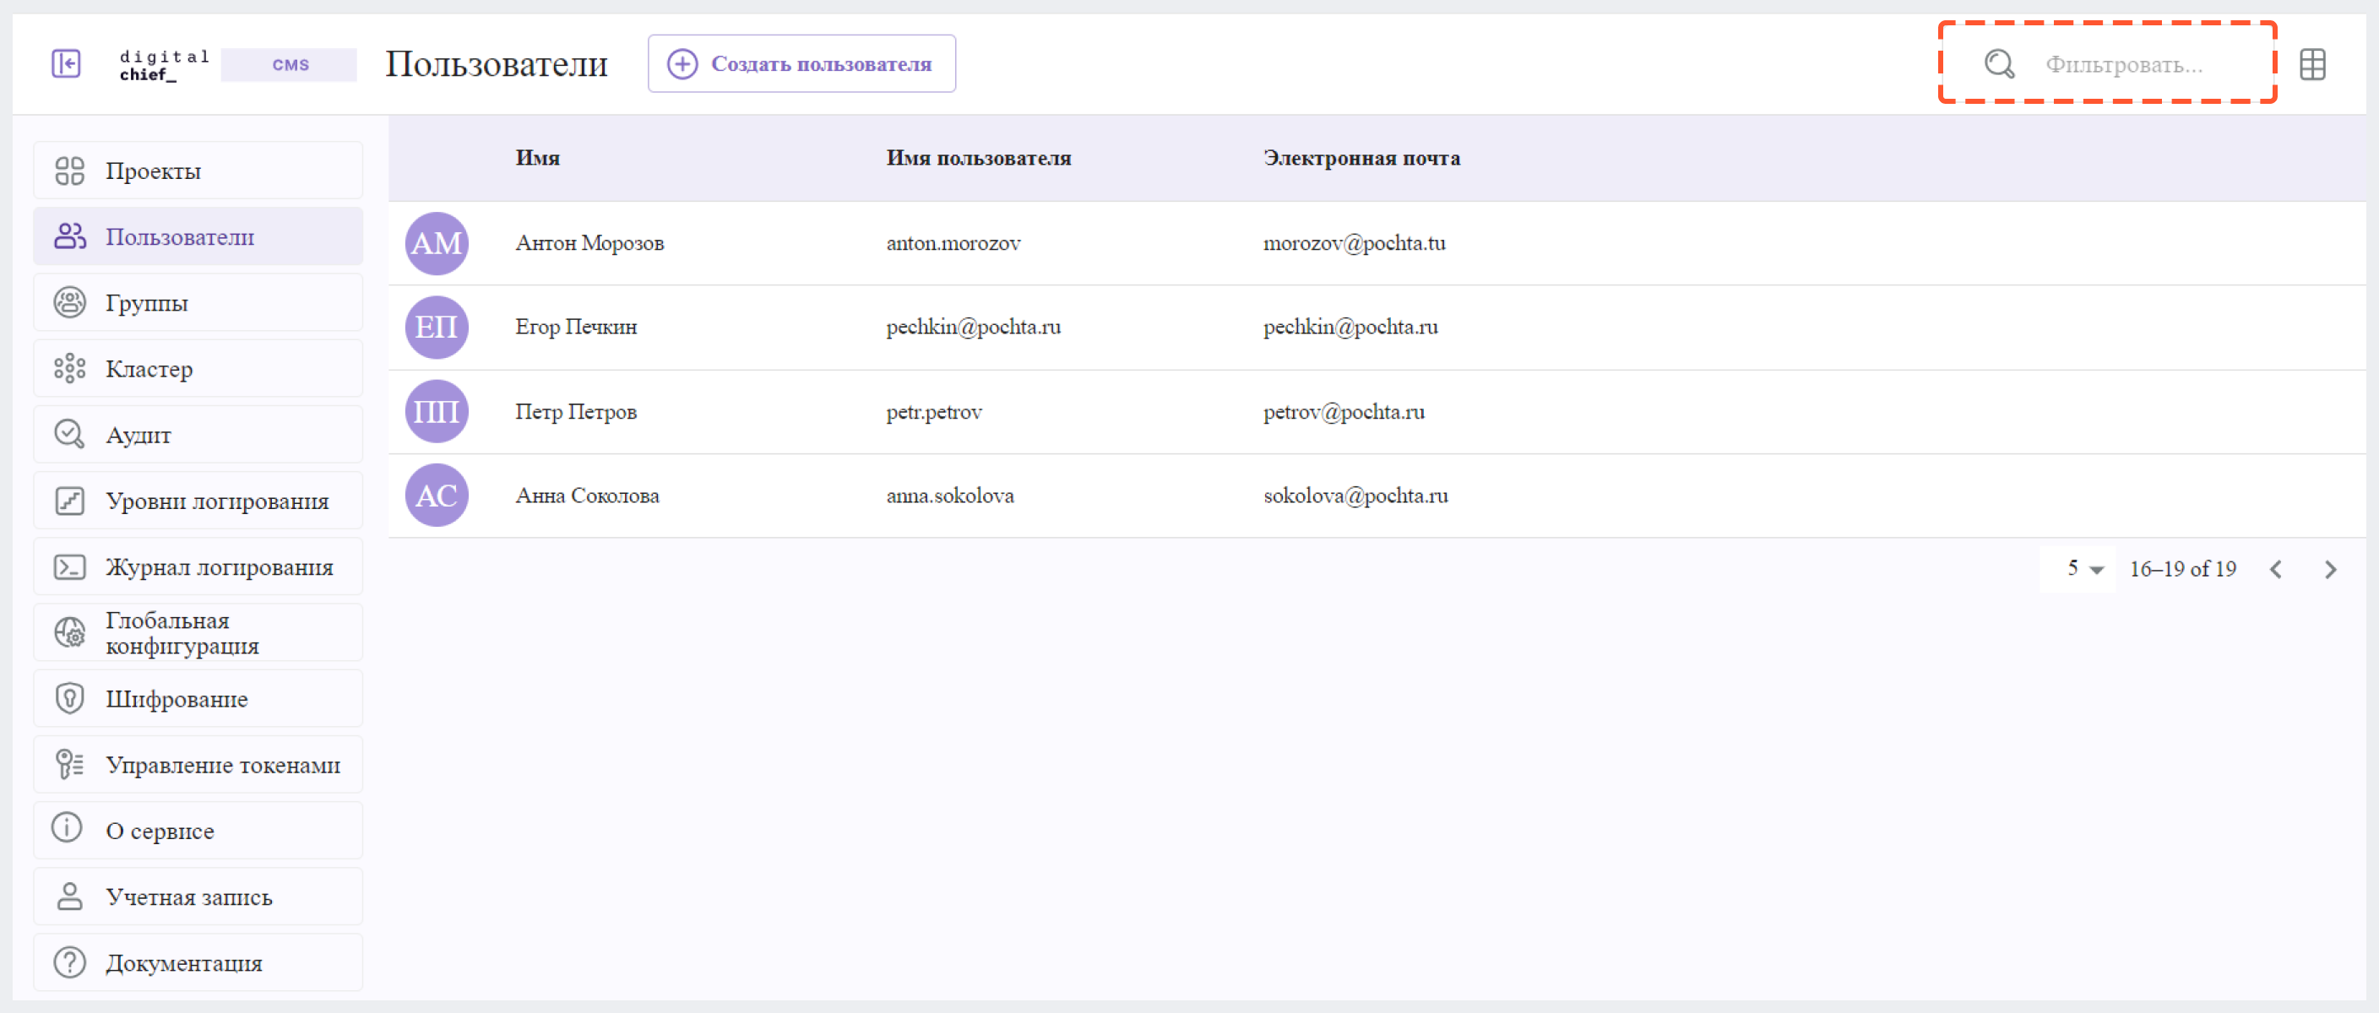Click username anton.morozov
2379x1013 pixels.
point(953,243)
